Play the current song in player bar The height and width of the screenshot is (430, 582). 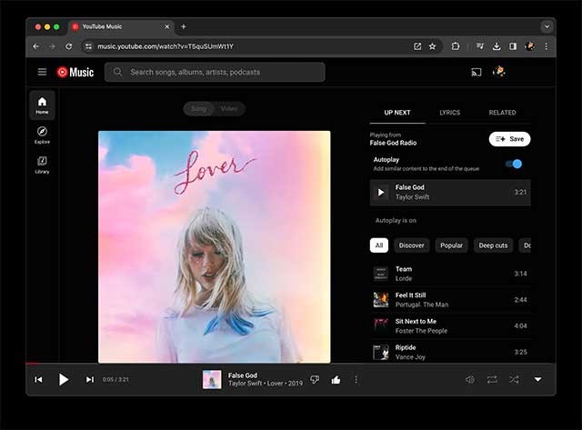[64, 379]
